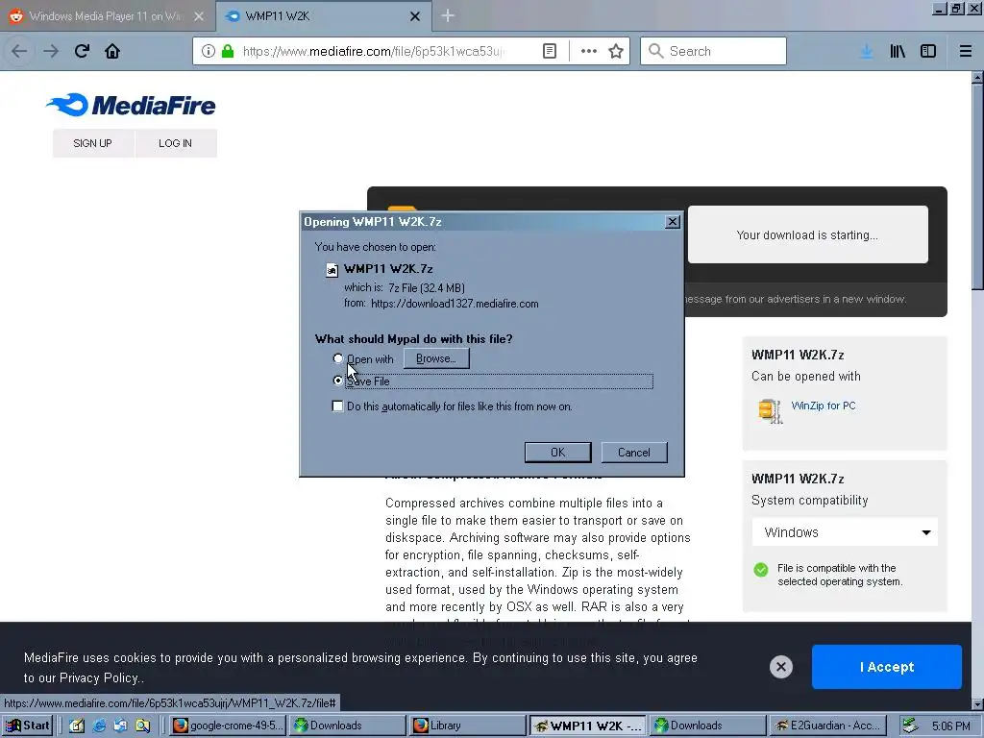Click the 7z file icon in dialog
Viewport: 984px width, 738px height.
click(332, 270)
